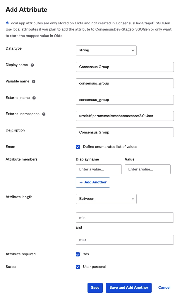This screenshot has width=180, height=299.
Task: Cancel adding the attribute
Action: (x=164, y=288)
